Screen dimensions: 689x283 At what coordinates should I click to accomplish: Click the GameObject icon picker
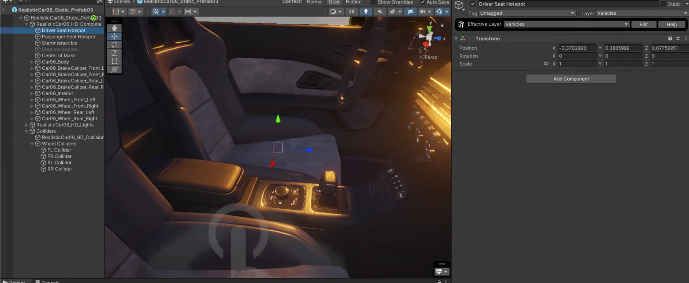[x=460, y=6]
